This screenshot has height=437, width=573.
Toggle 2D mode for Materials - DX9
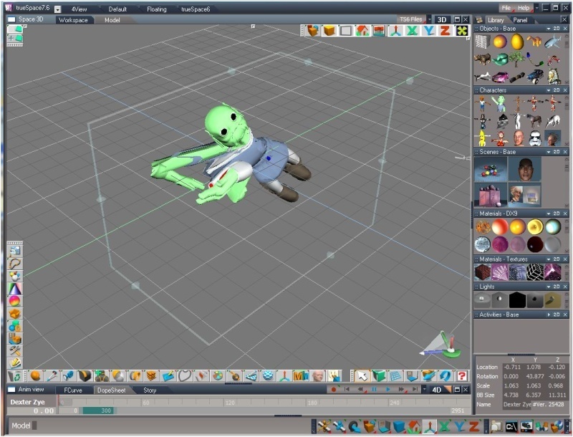[557, 213]
